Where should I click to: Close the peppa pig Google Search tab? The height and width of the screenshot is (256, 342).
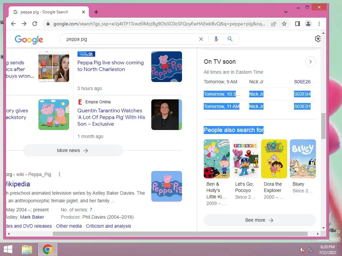tap(83, 12)
